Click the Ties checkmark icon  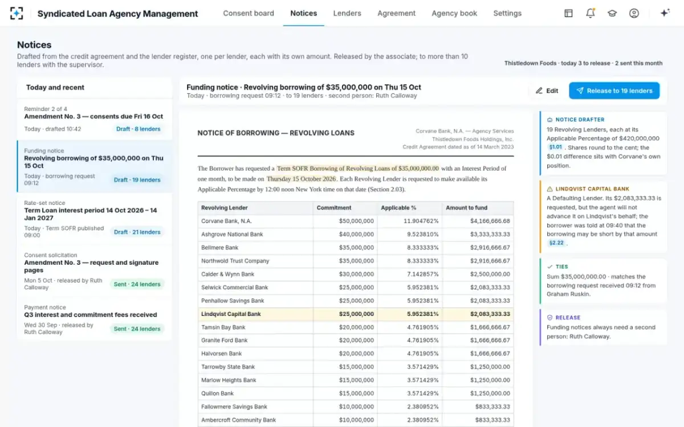(x=549, y=266)
